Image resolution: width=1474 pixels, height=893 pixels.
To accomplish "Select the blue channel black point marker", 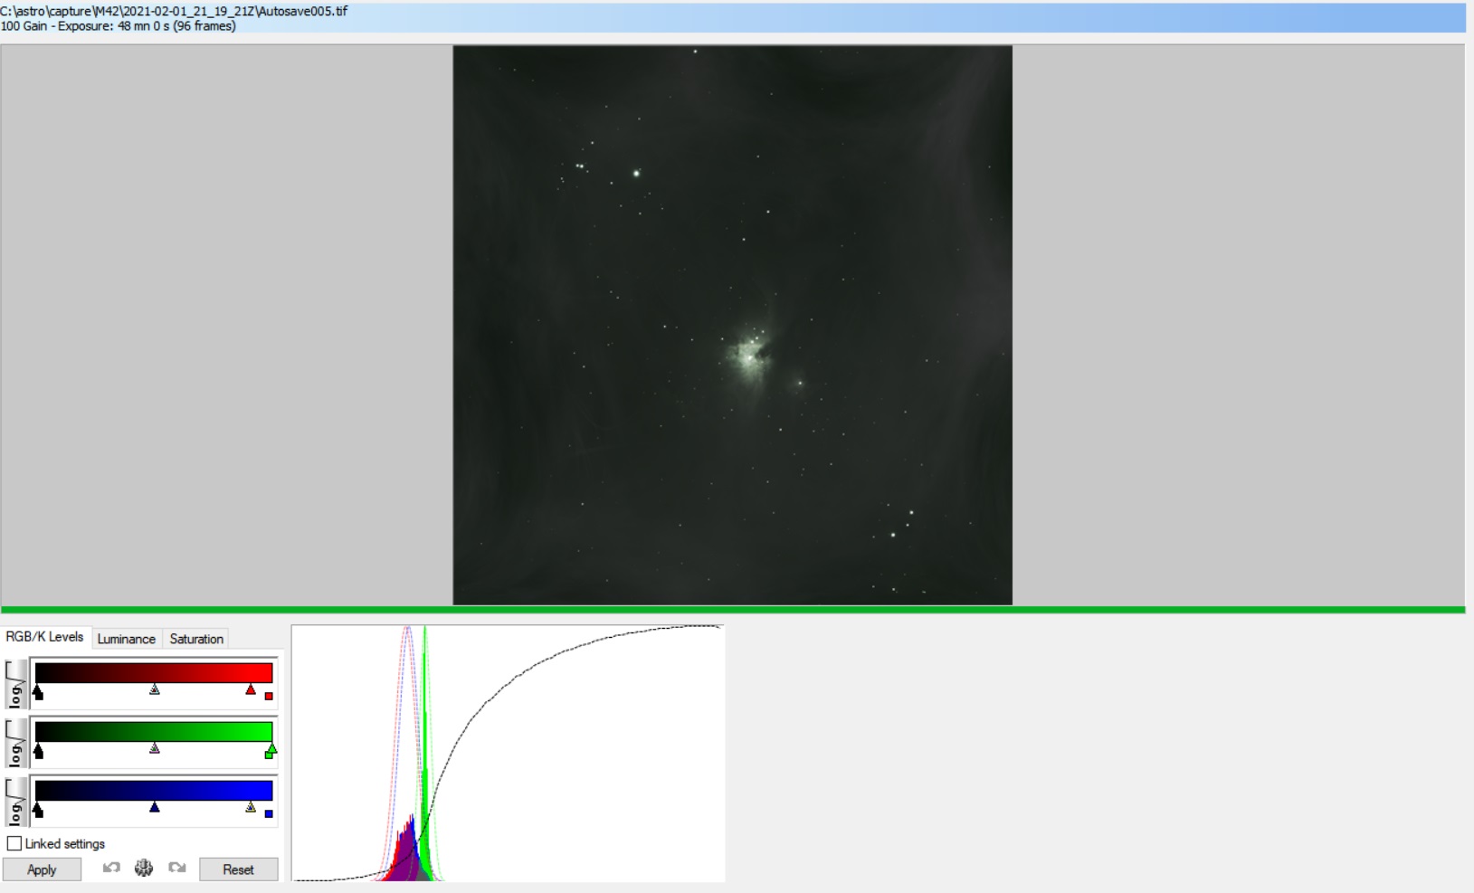I will (x=38, y=810).
